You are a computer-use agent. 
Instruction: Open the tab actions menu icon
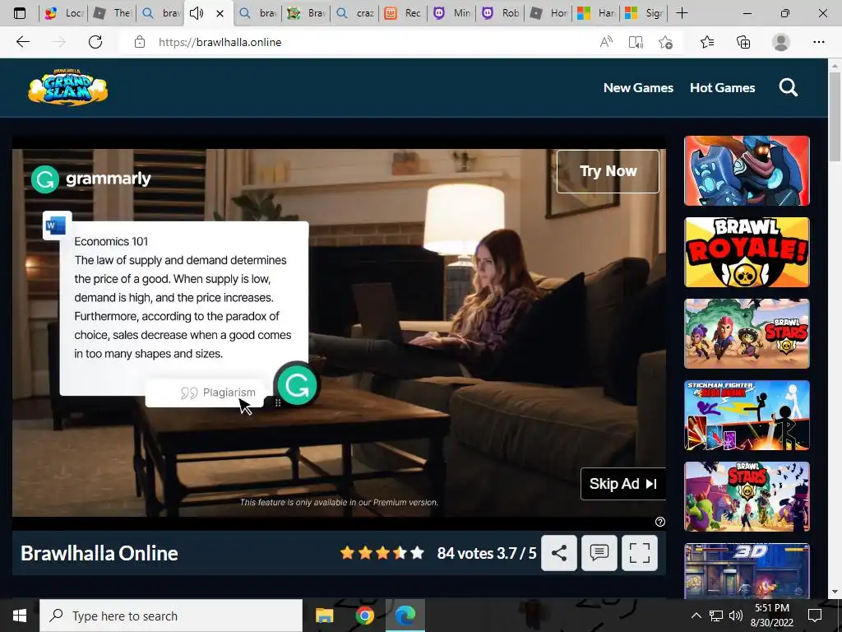coord(20,13)
